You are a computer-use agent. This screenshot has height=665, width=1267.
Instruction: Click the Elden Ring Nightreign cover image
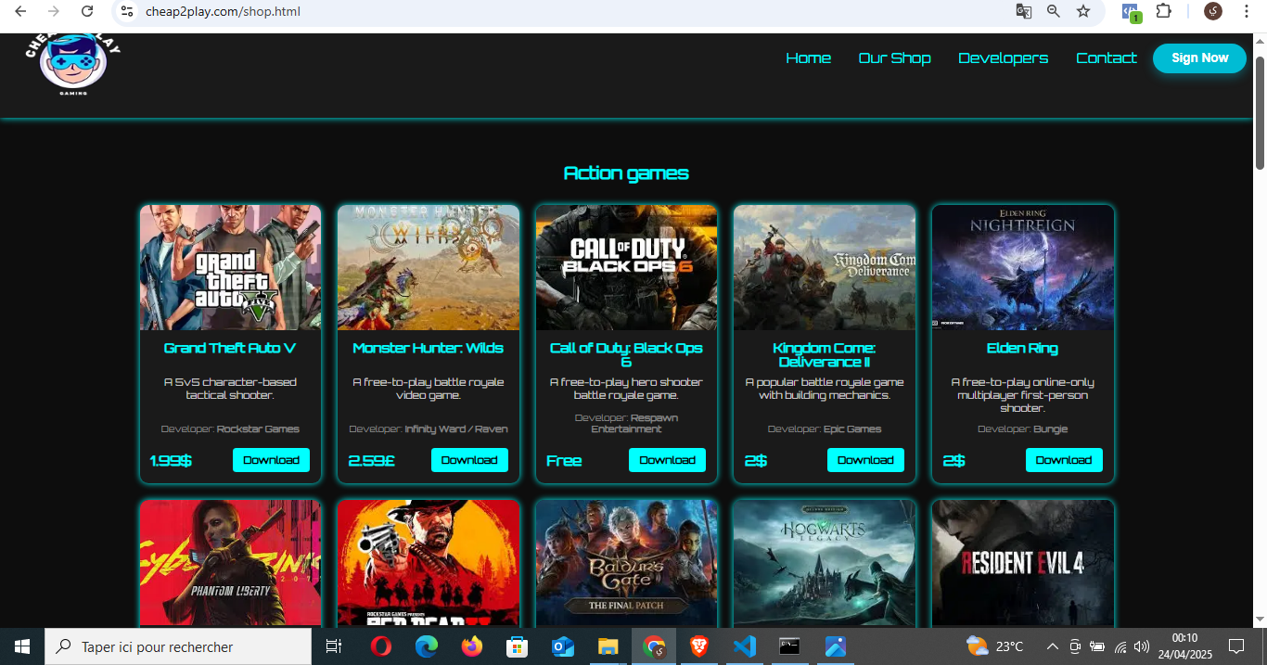tap(1022, 267)
